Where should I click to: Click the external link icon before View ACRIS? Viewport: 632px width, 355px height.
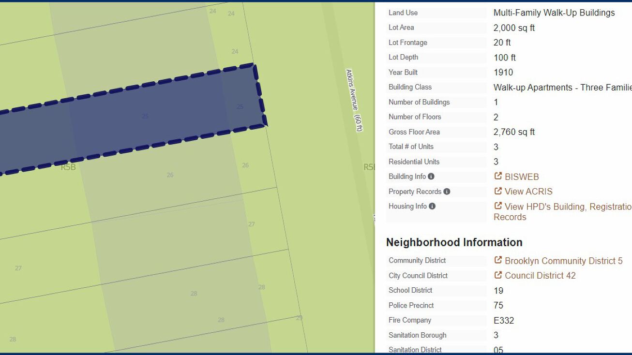(498, 192)
